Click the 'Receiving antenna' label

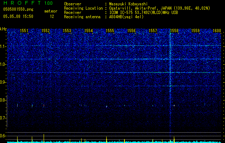(x=82, y=17)
